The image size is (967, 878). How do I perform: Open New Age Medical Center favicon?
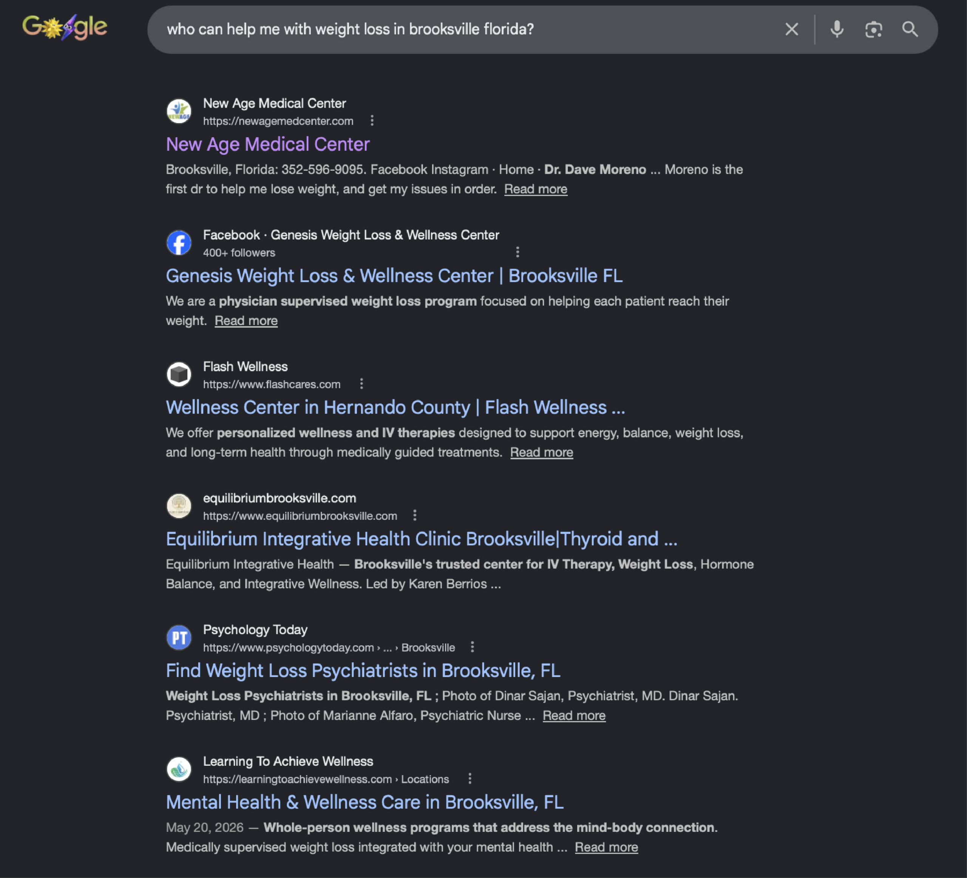(x=179, y=111)
